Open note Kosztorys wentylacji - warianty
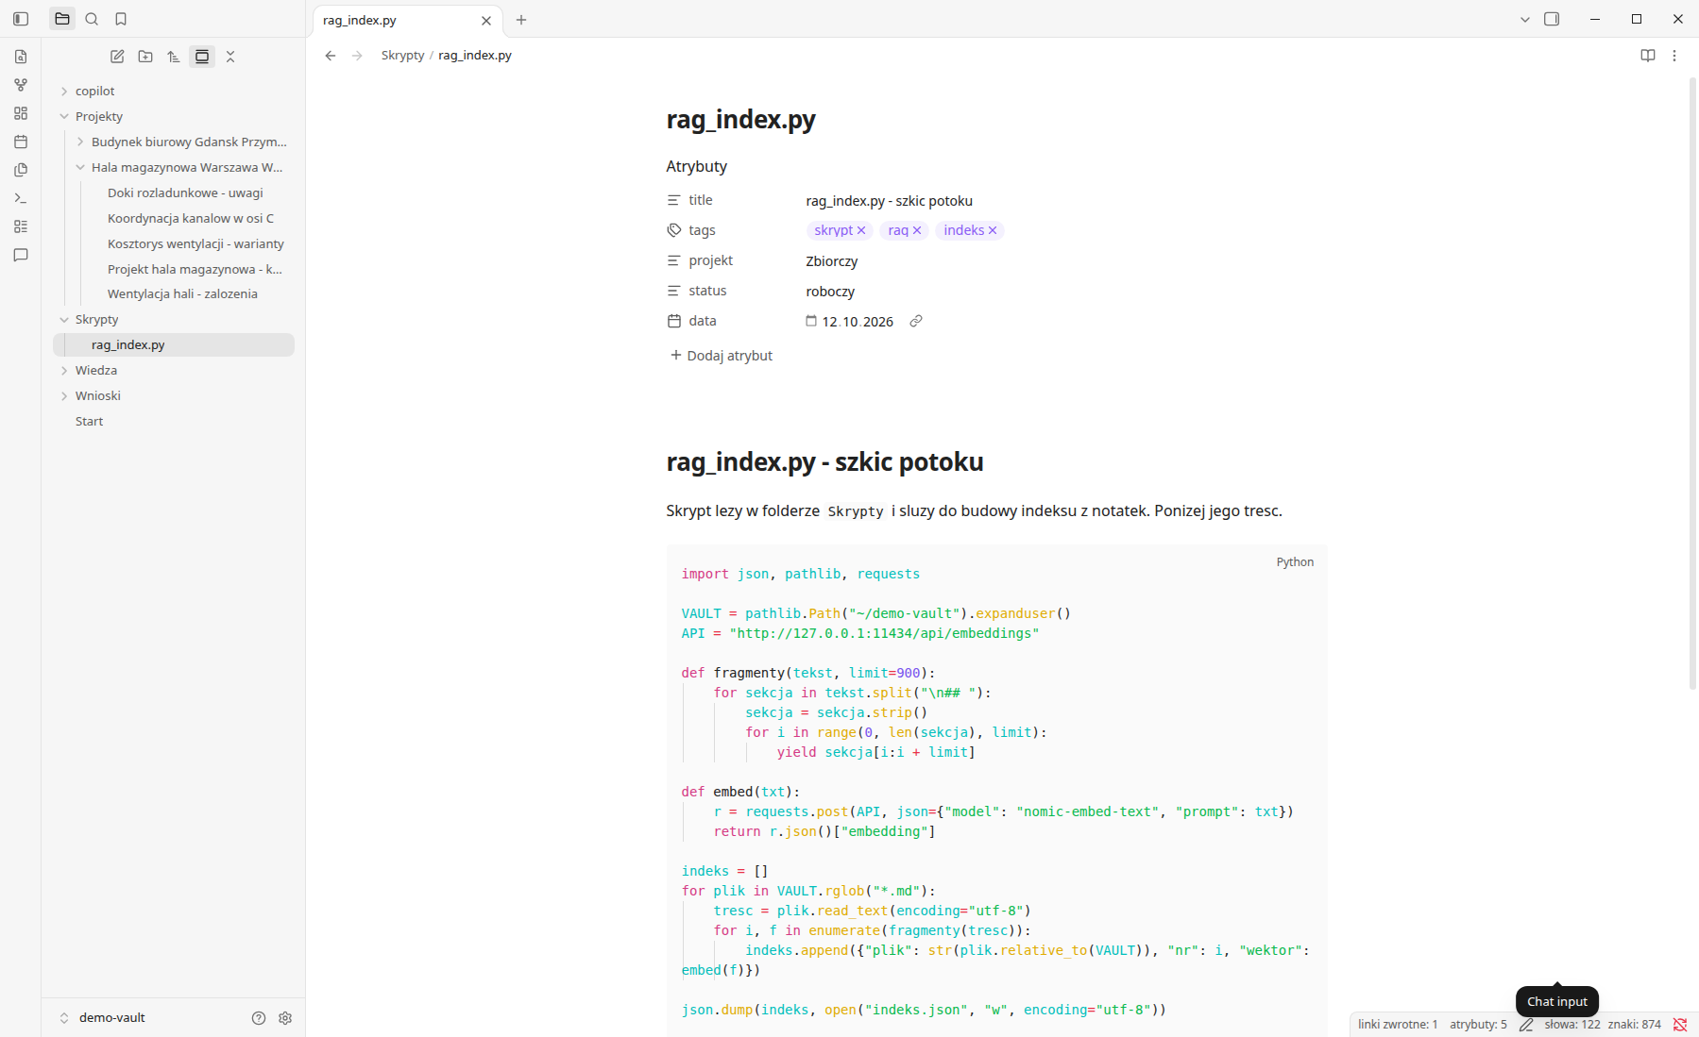This screenshot has width=1699, height=1037. (195, 243)
